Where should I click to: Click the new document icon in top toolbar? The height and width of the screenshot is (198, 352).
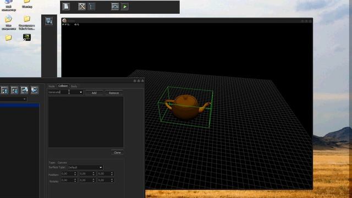66,6
